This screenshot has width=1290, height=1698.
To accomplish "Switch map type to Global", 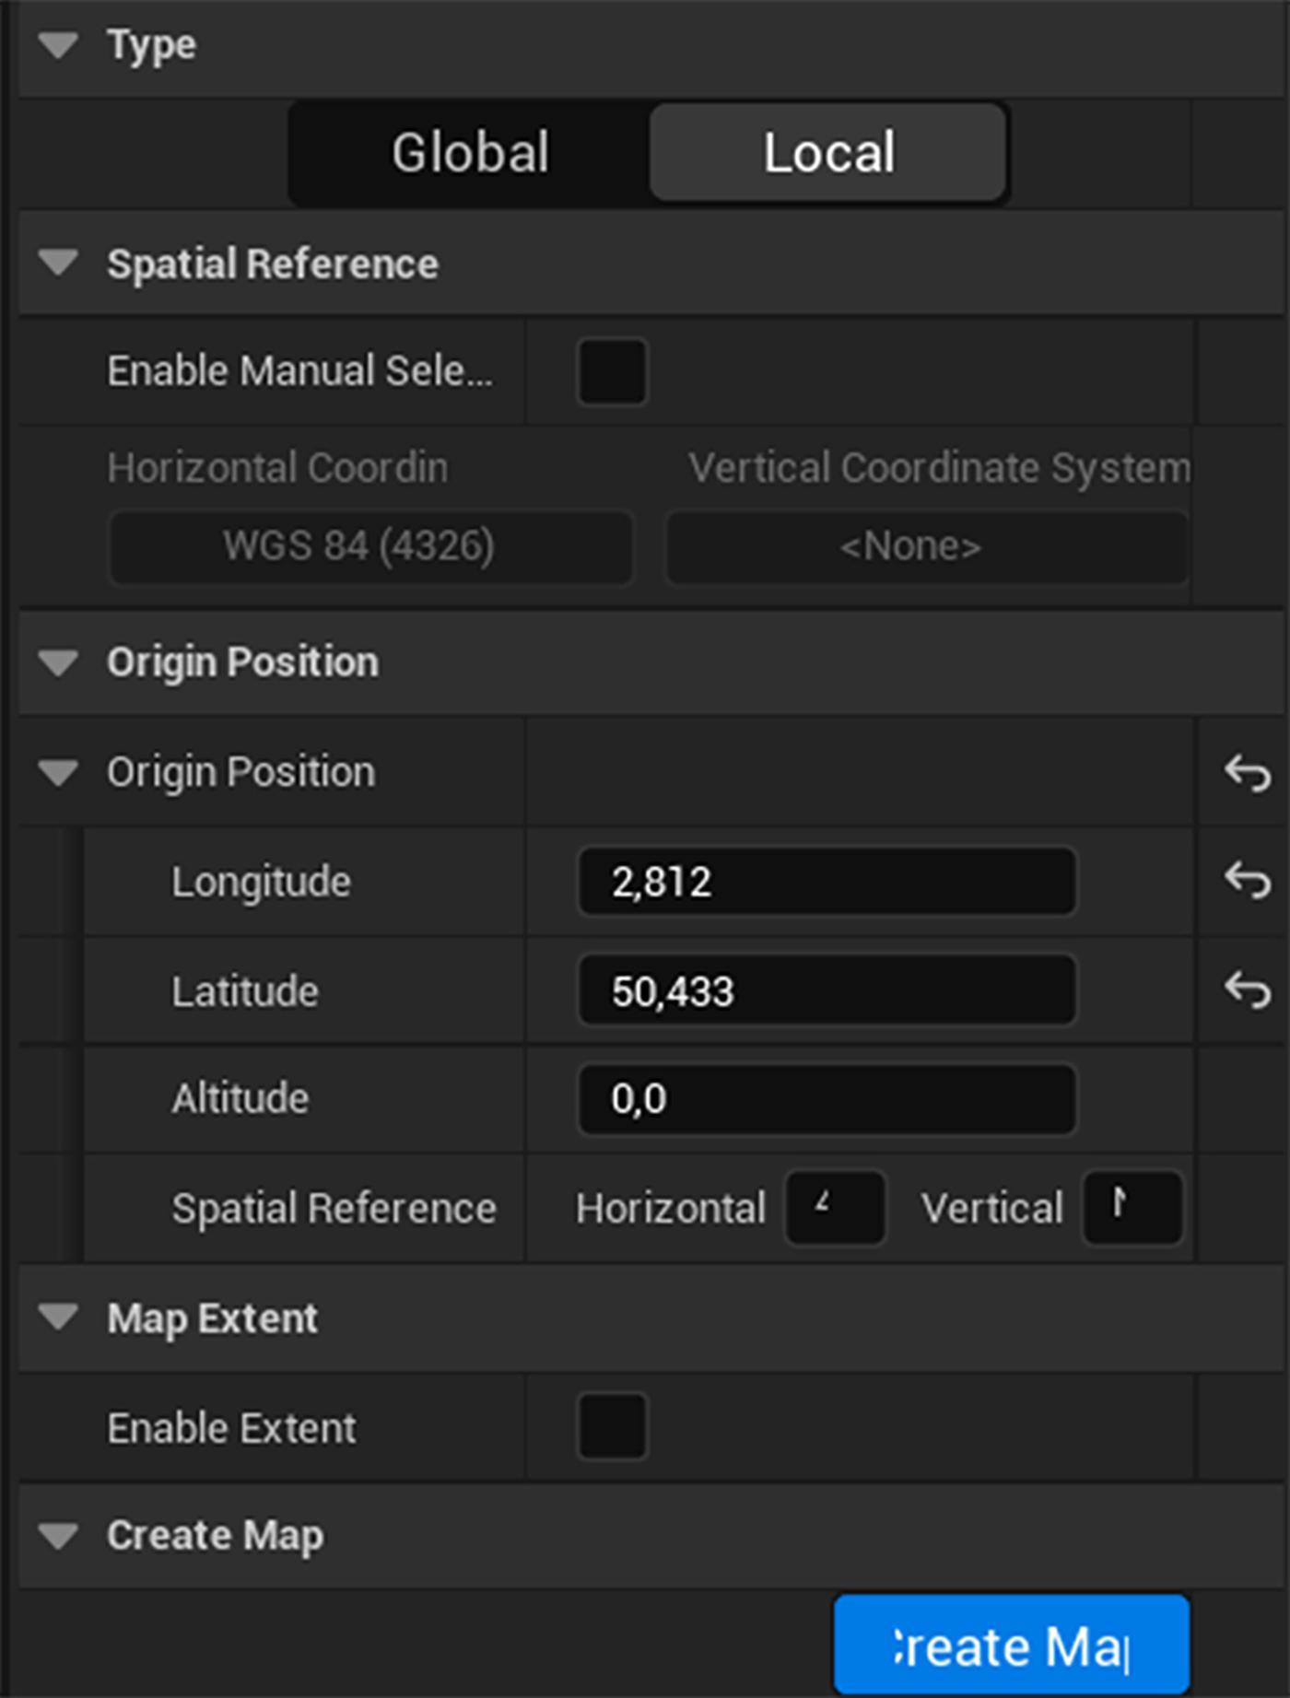I will pyautogui.click(x=470, y=152).
